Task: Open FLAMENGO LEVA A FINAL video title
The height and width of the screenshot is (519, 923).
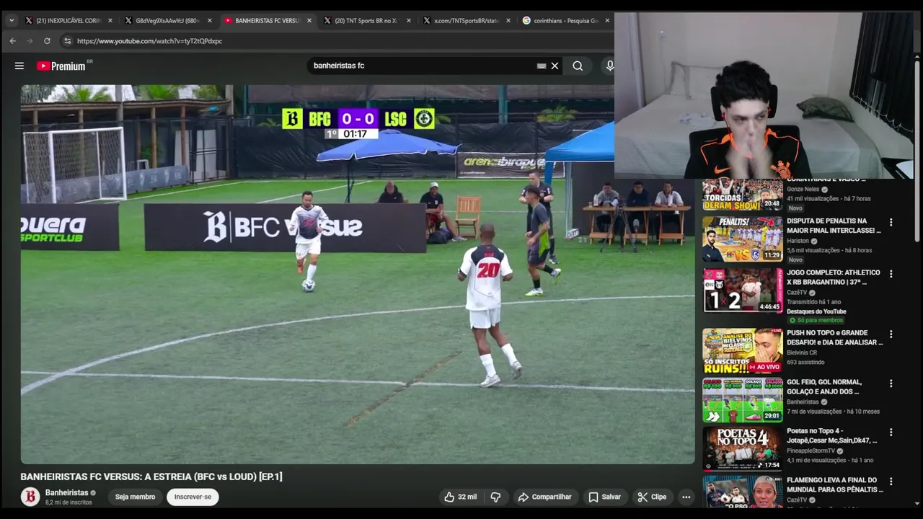Action: tap(834, 484)
